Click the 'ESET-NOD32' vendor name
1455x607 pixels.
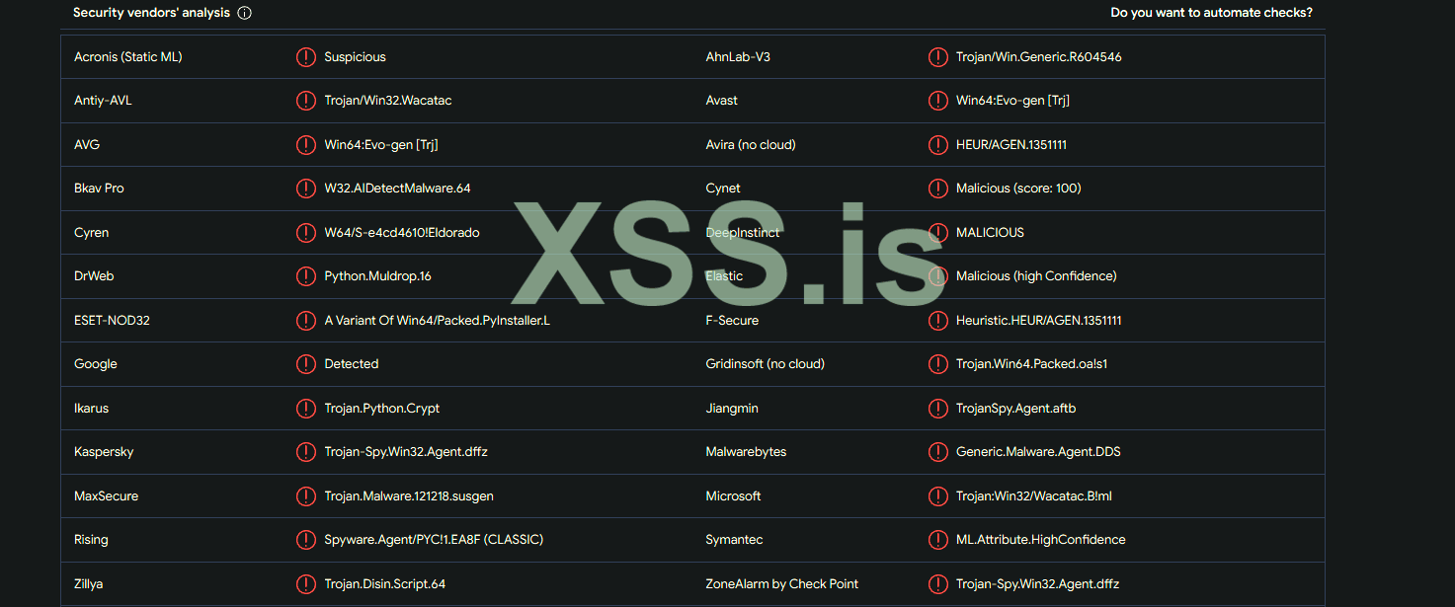click(112, 321)
